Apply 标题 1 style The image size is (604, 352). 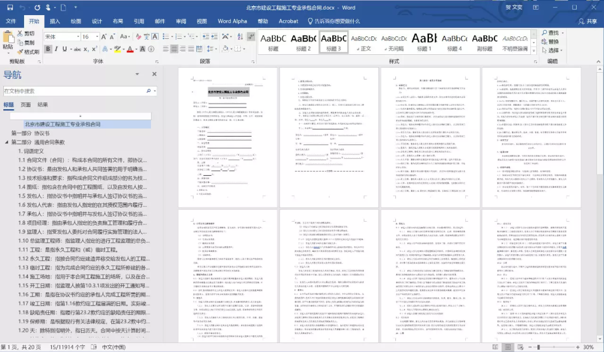click(424, 41)
